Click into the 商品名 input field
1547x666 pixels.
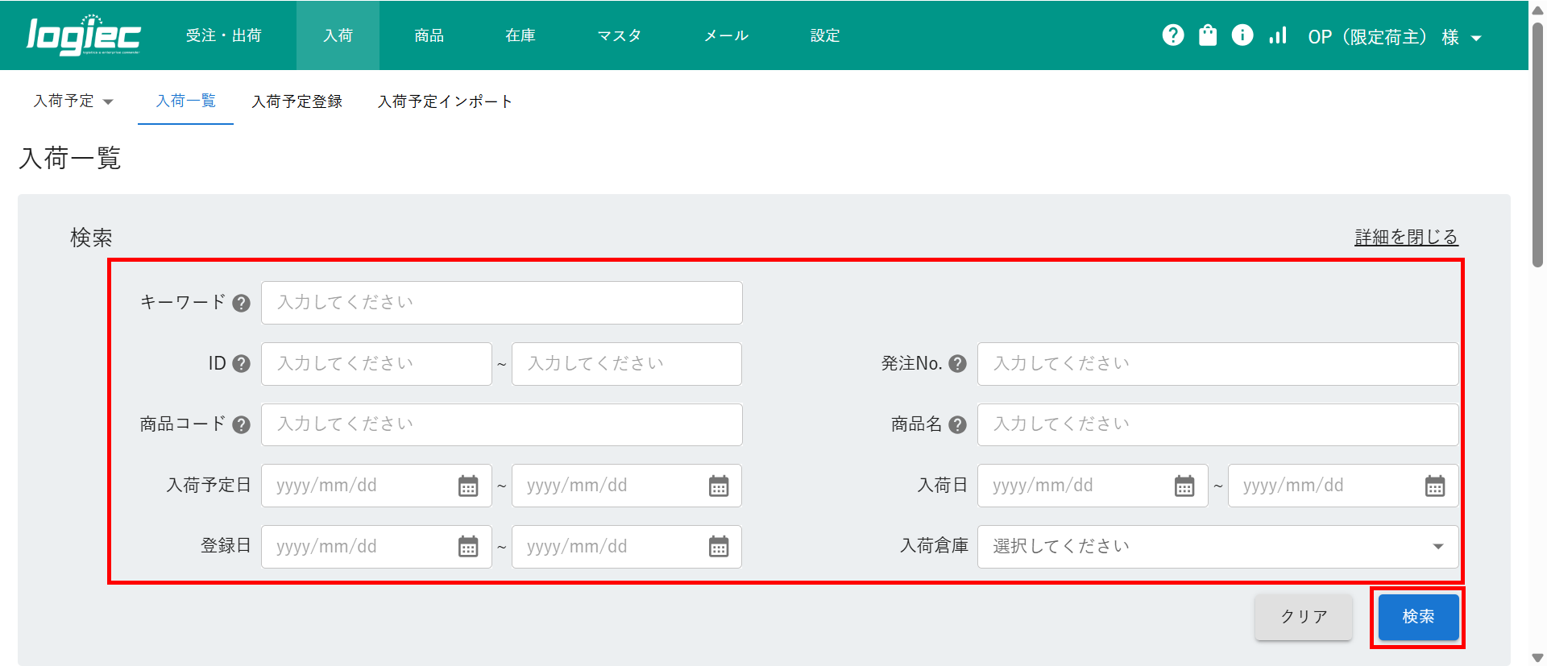point(1217,425)
